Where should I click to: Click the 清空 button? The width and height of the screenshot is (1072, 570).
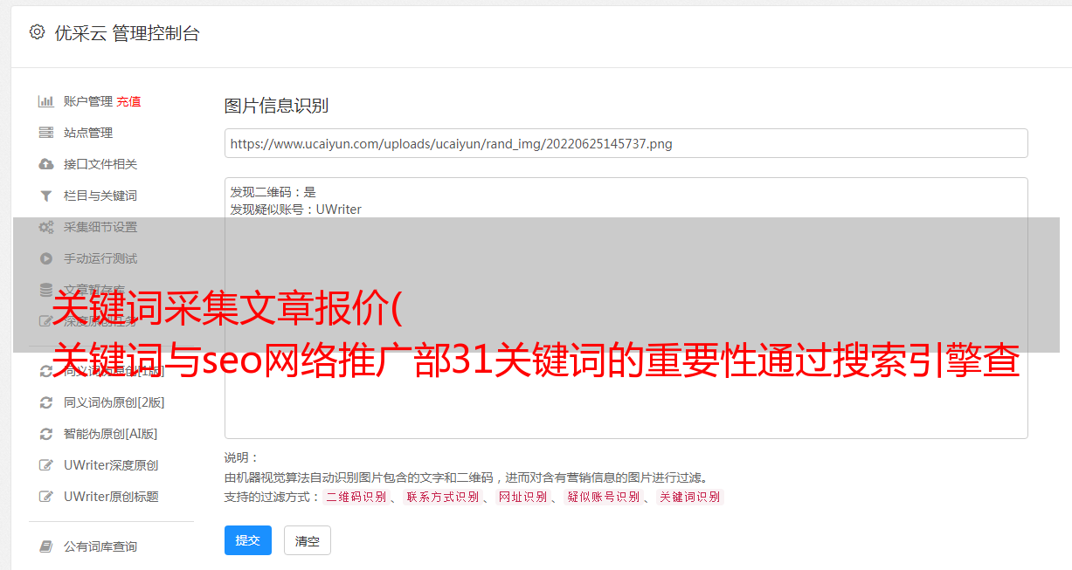tap(308, 541)
